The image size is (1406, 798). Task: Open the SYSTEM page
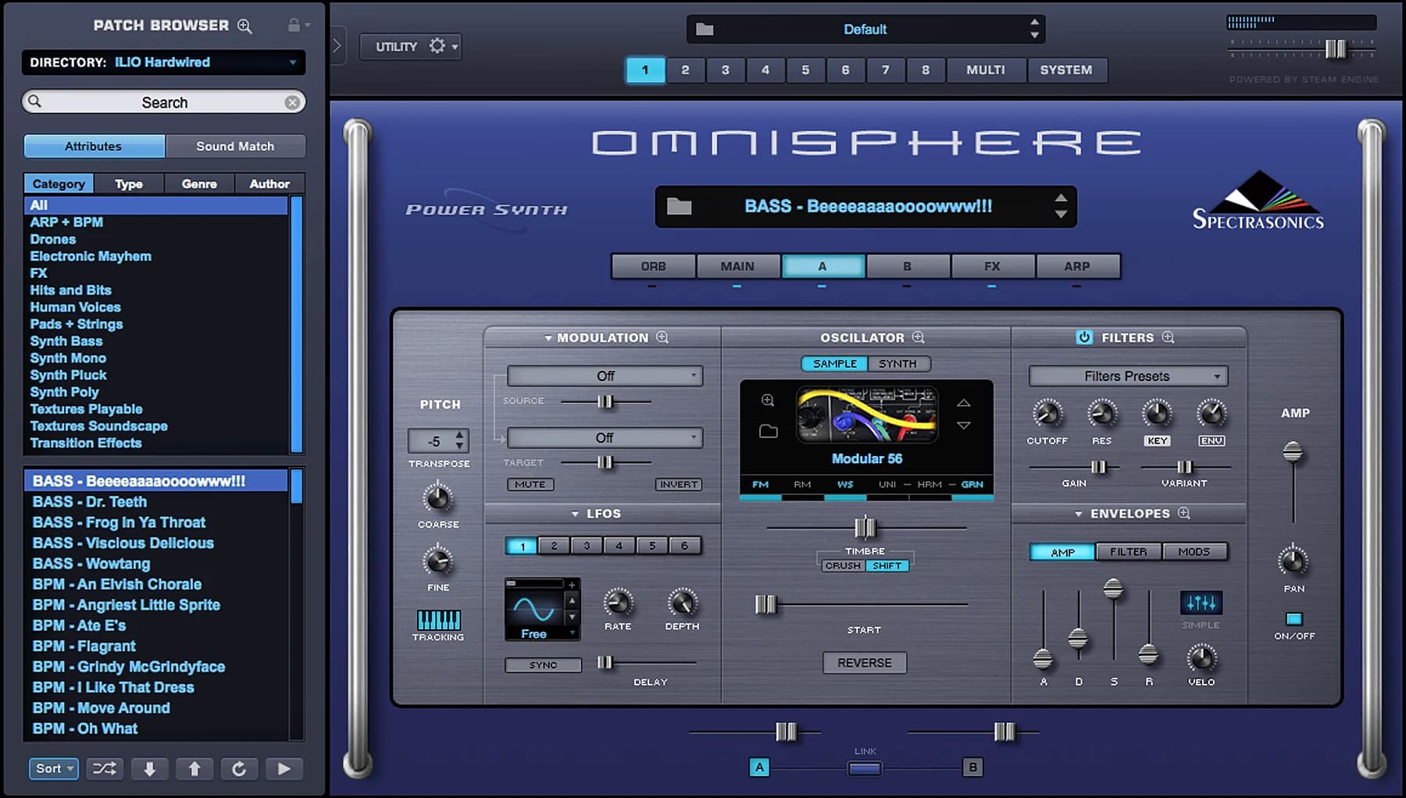coord(1067,69)
